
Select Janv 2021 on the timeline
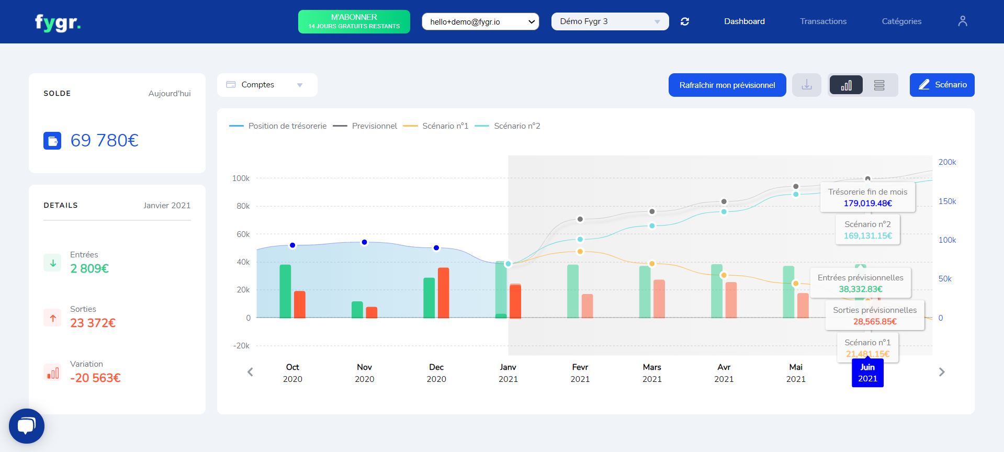click(508, 373)
